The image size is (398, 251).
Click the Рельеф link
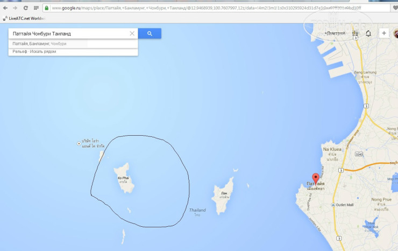coord(19,51)
